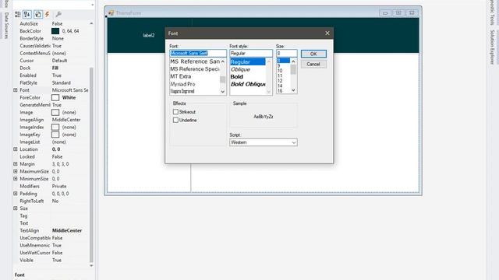The height and width of the screenshot is (280, 499).
Task: Click the ForeColor White swatch
Action: pos(55,97)
